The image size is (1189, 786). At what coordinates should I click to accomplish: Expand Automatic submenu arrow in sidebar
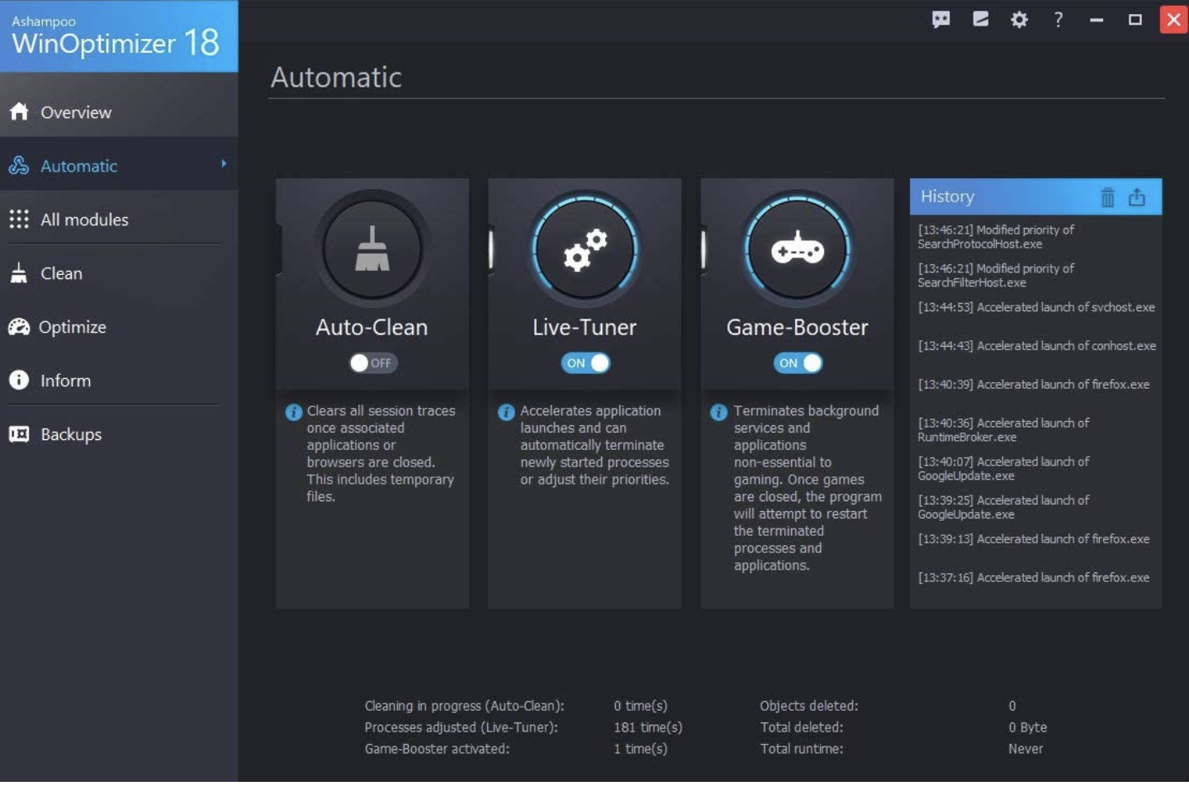pos(224,163)
